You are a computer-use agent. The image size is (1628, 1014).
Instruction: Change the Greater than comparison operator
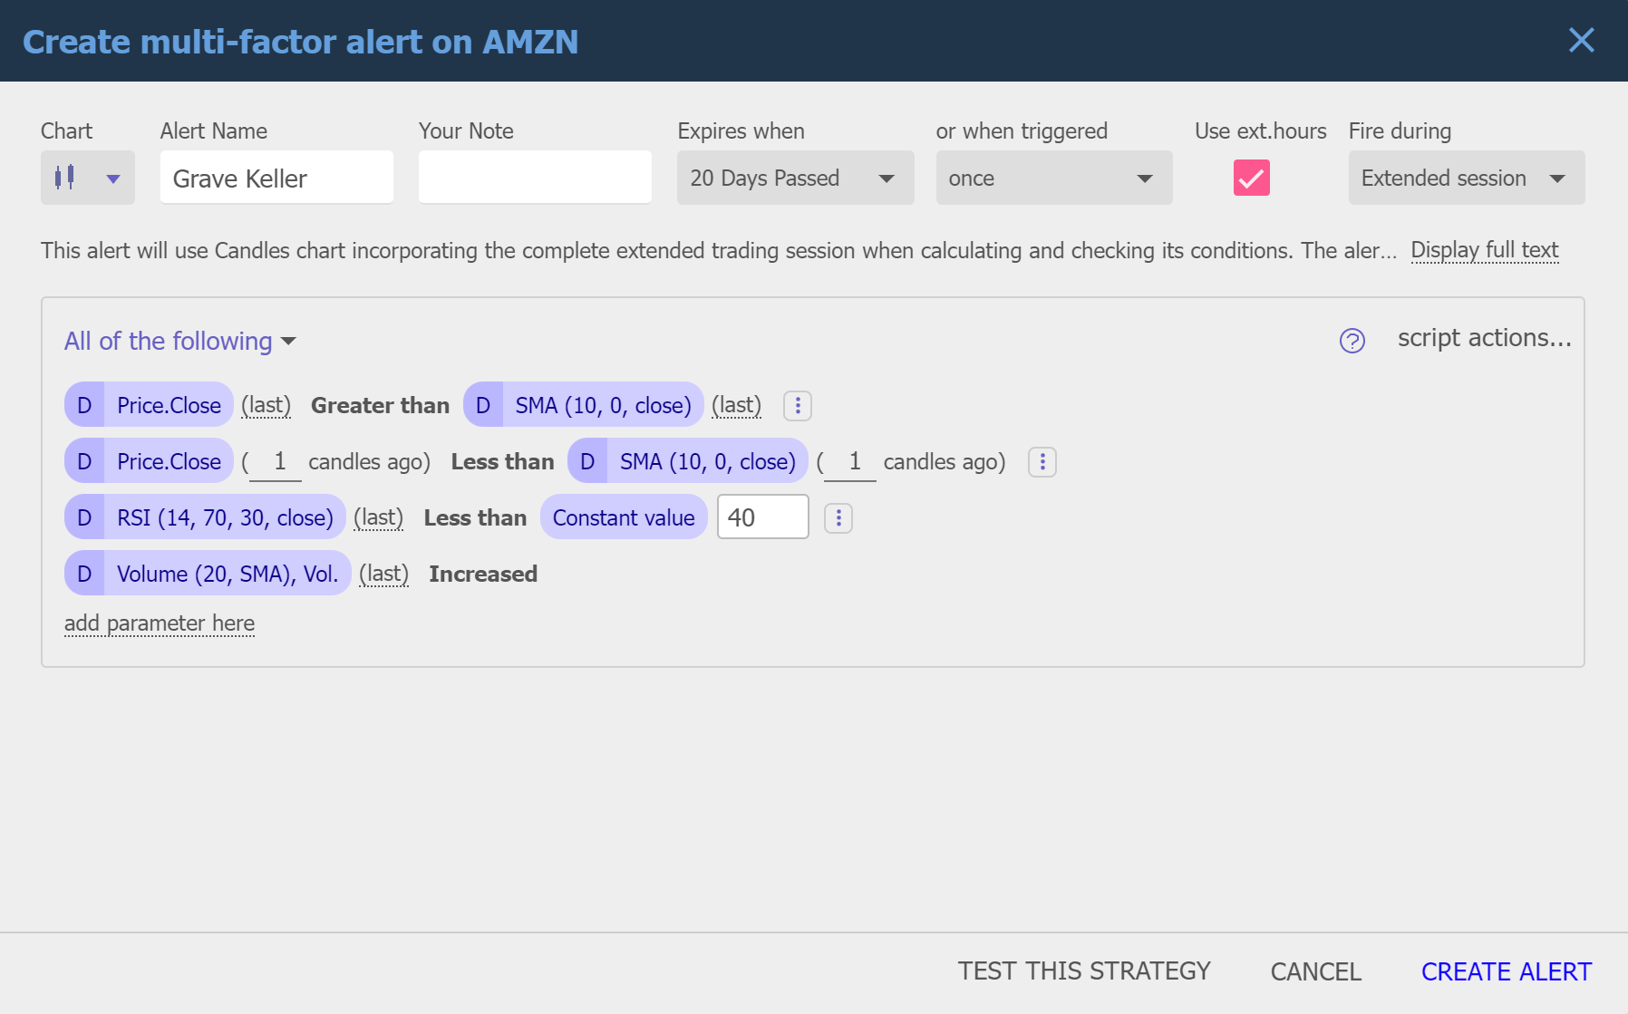tap(380, 405)
